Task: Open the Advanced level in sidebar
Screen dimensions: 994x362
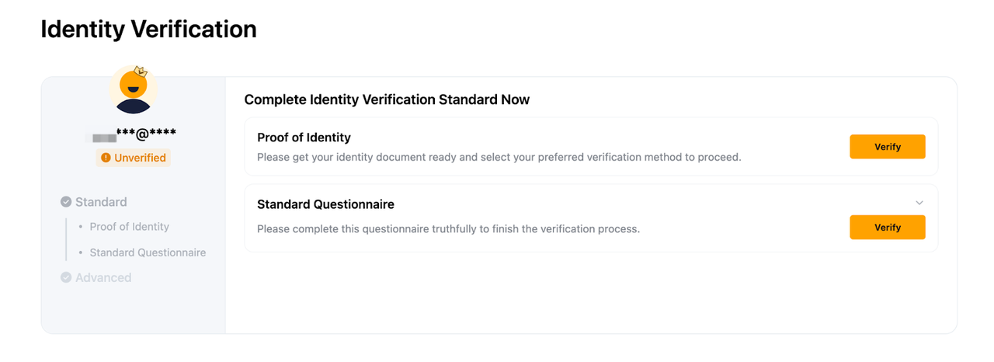Action: pos(103,277)
